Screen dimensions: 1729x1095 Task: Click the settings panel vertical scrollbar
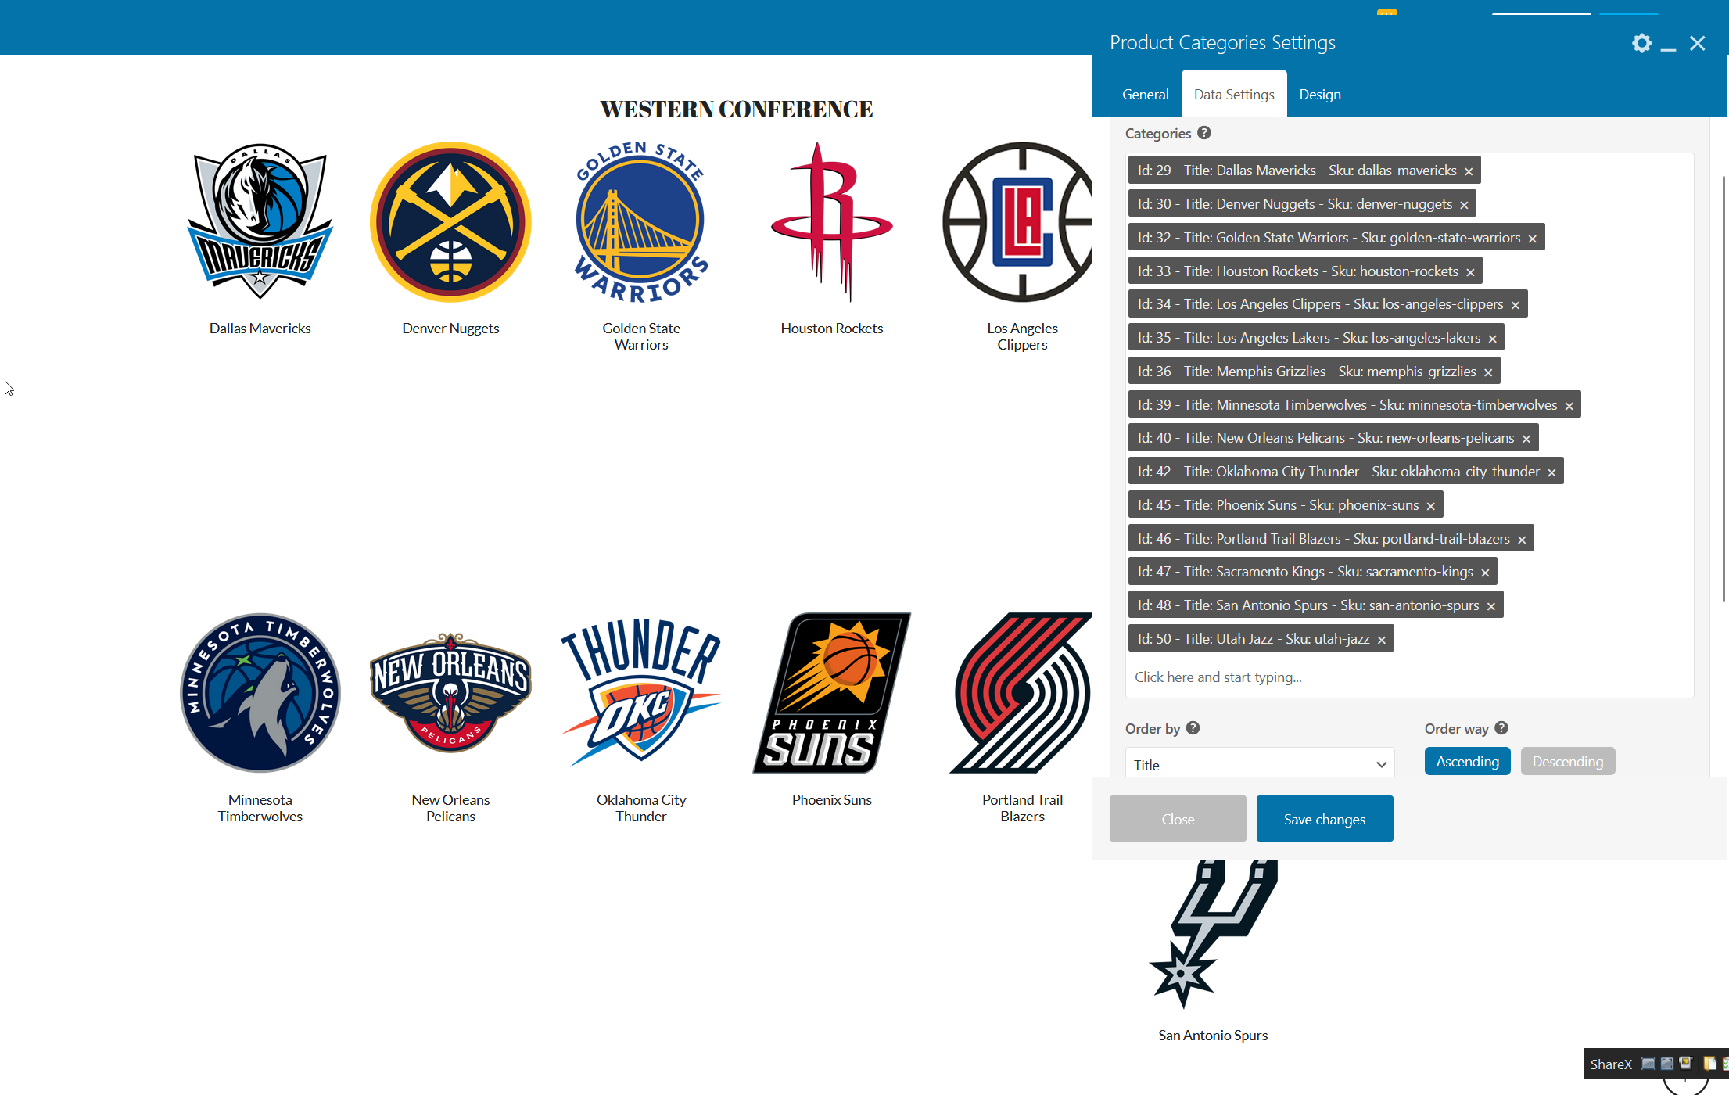(x=1724, y=391)
